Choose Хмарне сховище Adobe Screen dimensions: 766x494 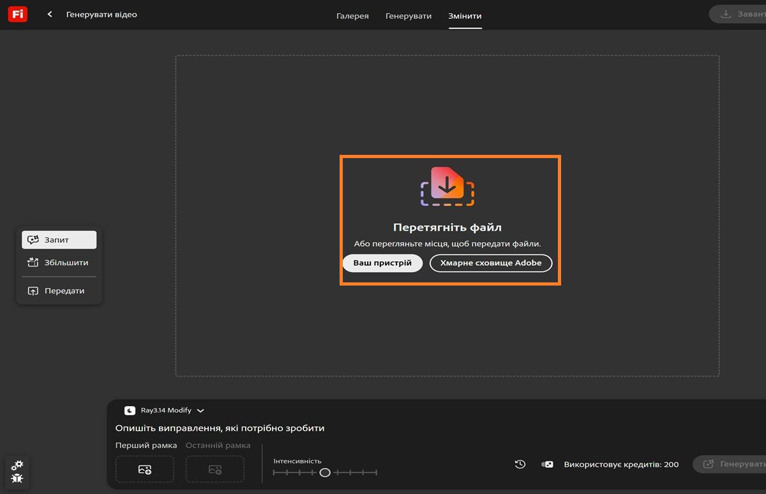pyautogui.click(x=491, y=263)
